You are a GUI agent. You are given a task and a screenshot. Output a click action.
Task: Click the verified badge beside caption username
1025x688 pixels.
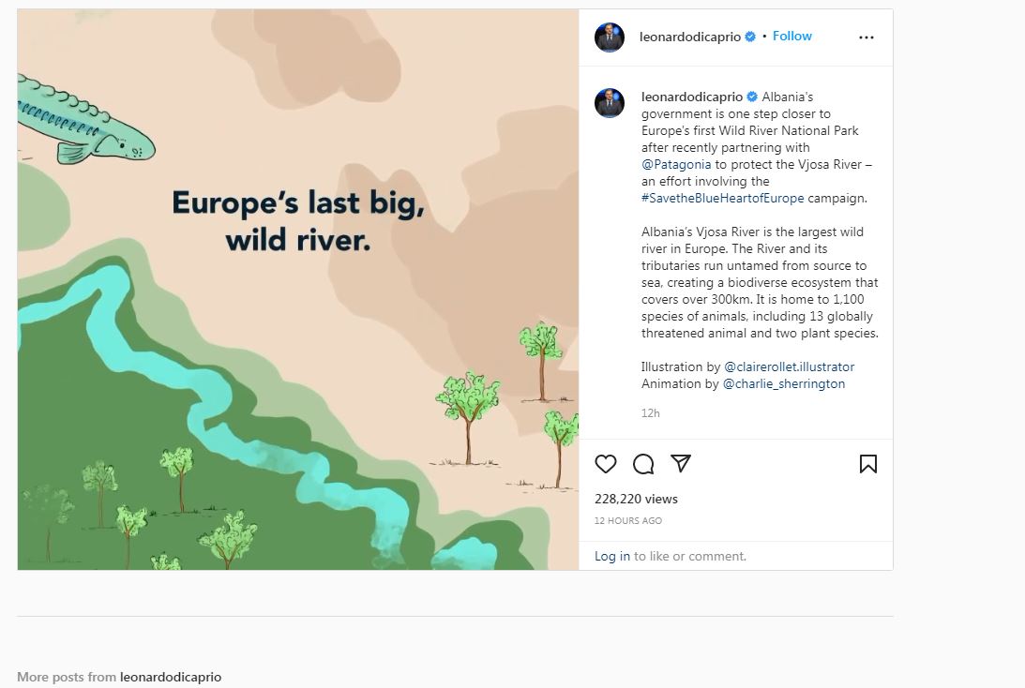(752, 97)
